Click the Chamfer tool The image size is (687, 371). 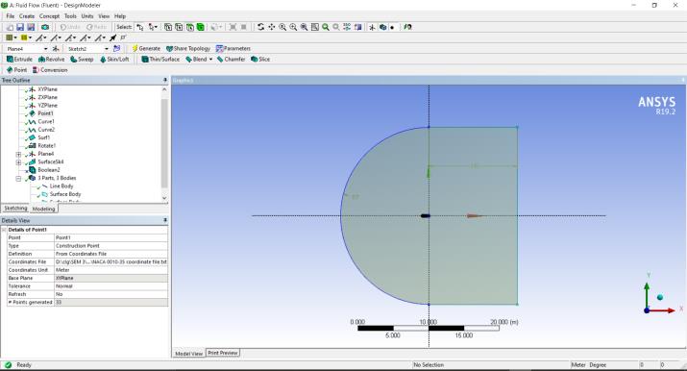(x=231, y=60)
